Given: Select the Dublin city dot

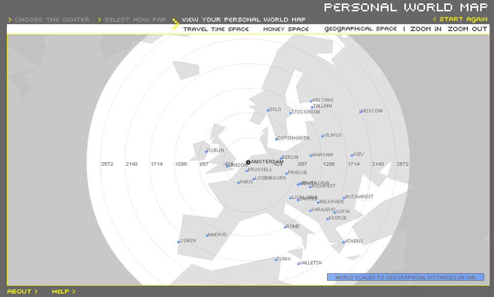Looking at the screenshot, I should [x=206, y=151].
